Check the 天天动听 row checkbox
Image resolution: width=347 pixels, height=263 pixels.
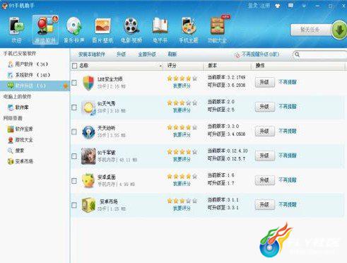click(74, 131)
